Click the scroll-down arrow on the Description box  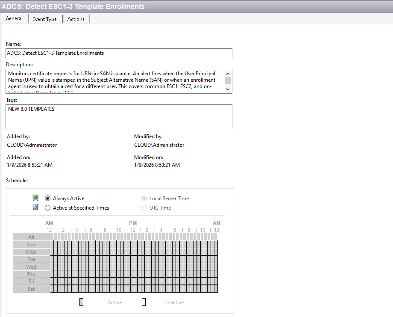click(x=228, y=89)
